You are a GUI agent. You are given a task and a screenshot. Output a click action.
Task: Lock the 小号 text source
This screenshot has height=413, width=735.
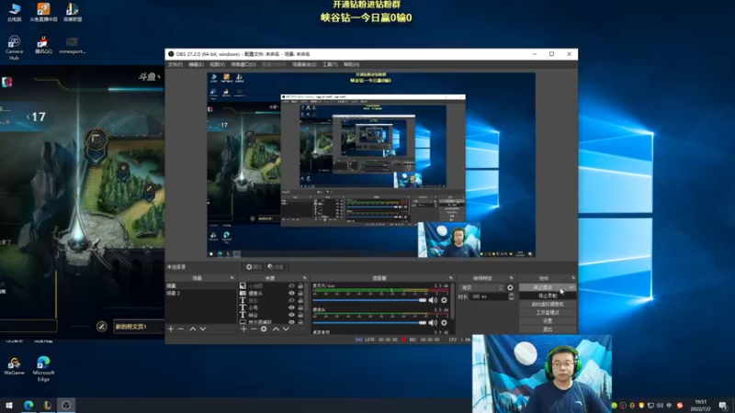point(300,307)
